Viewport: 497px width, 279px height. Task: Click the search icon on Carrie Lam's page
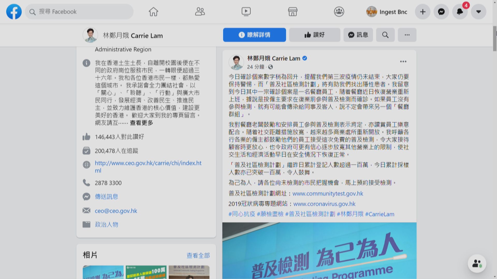click(385, 35)
